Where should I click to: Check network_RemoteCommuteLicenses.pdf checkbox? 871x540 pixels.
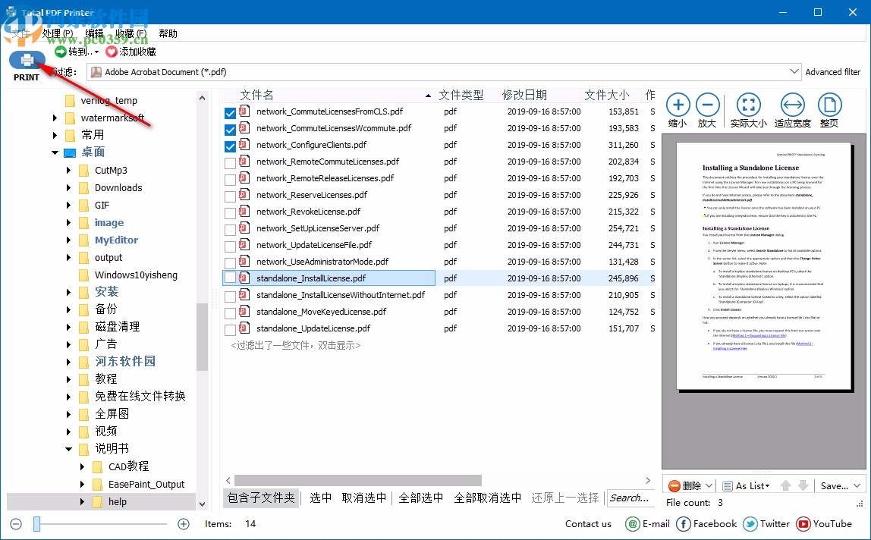(x=230, y=163)
